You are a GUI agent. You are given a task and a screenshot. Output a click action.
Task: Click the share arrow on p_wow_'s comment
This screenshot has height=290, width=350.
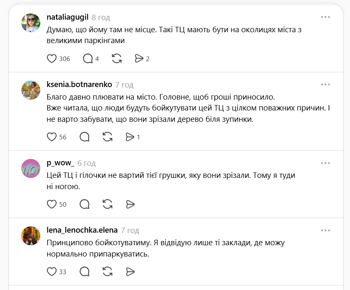pos(130,204)
